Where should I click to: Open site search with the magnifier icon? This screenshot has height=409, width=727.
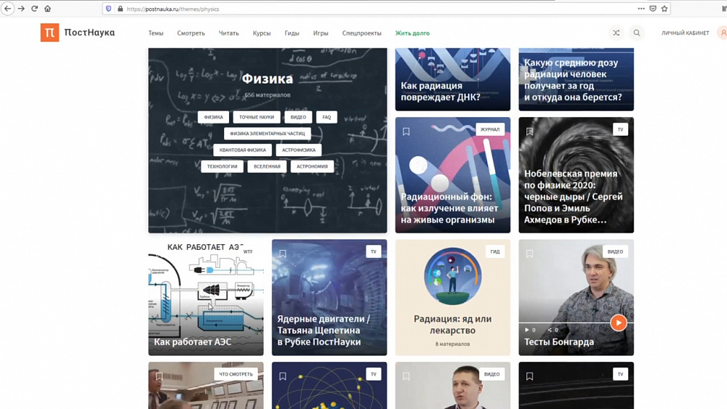637,33
